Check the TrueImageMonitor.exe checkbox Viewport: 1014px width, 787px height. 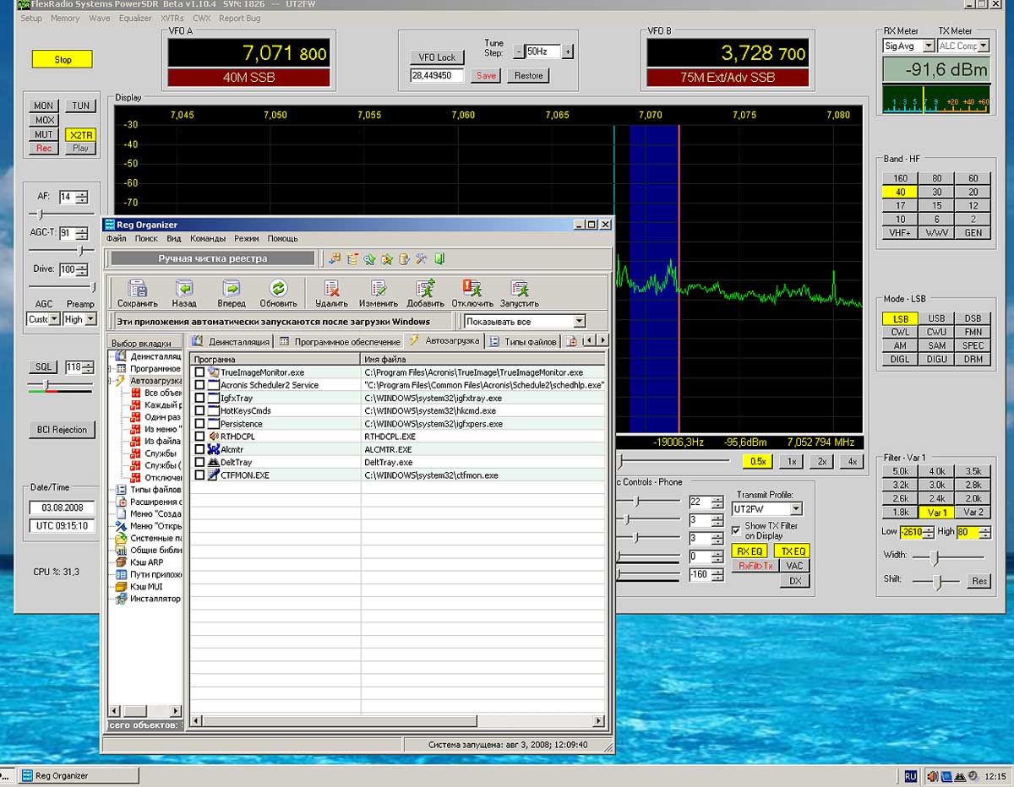pyautogui.click(x=199, y=372)
